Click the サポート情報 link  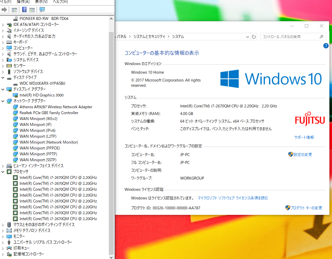(304, 137)
